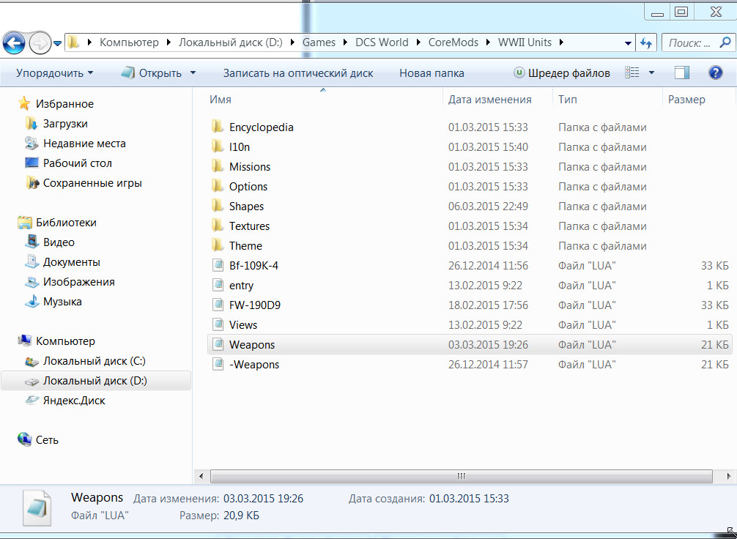Image resolution: width=737 pixels, height=539 pixels.
Task: Select the Missions folder icon
Action: tap(217, 166)
